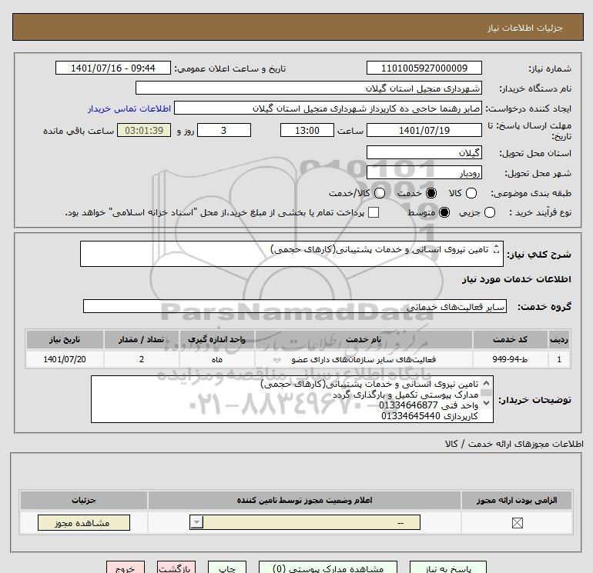Viewport: 593px width, 573px height.
Task: Click the واحد اندازه گیری column header
Action: [x=216, y=339]
